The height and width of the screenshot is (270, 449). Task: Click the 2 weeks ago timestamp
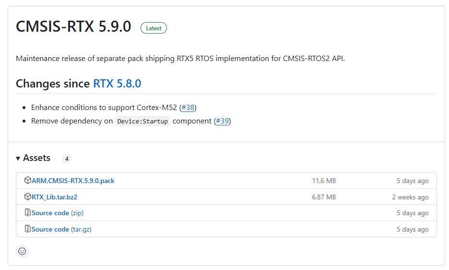[x=410, y=197]
